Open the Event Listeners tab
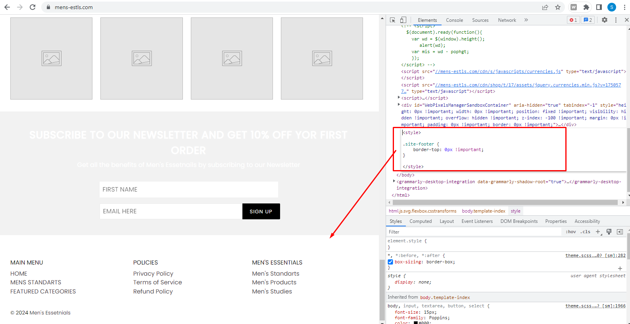 tap(477, 221)
